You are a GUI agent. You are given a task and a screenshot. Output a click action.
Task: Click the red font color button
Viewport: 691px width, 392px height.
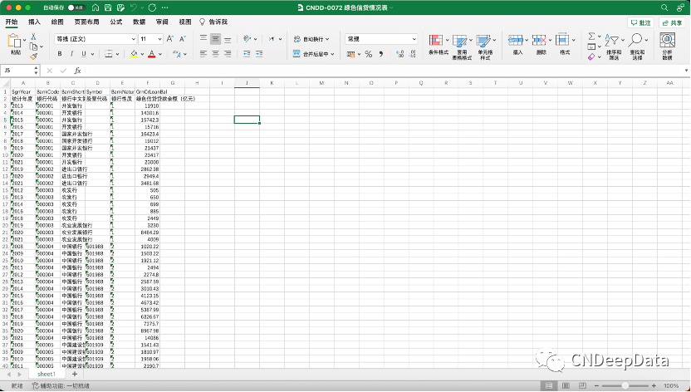point(152,54)
